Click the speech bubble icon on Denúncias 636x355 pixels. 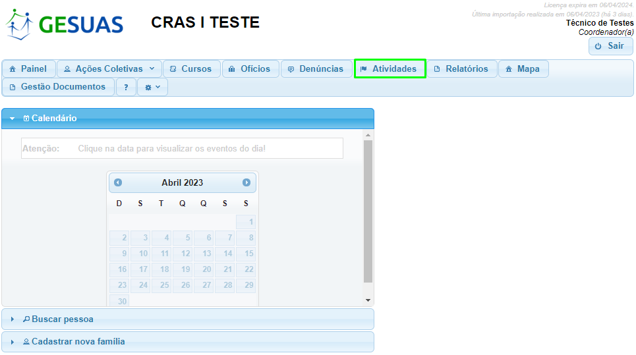coord(291,69)
